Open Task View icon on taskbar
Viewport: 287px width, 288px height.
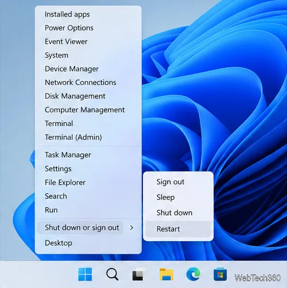pyautogui.click(x=139, y=274)
